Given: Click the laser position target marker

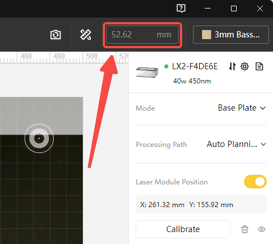Looking at the screenshot, I should tap(39, 138).
